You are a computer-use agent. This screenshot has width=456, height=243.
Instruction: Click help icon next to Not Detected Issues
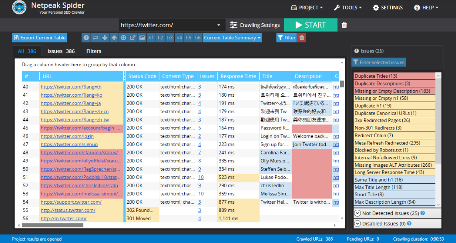[x=423, y=213]
